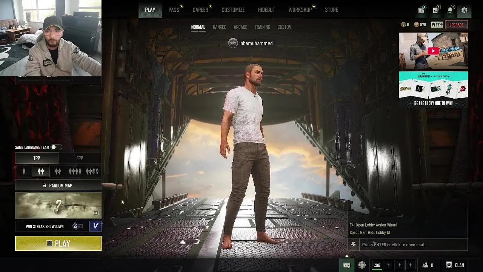This screenshot has width=483, height=272.
Task: Switch perspective to FPP
Action: 80,158
